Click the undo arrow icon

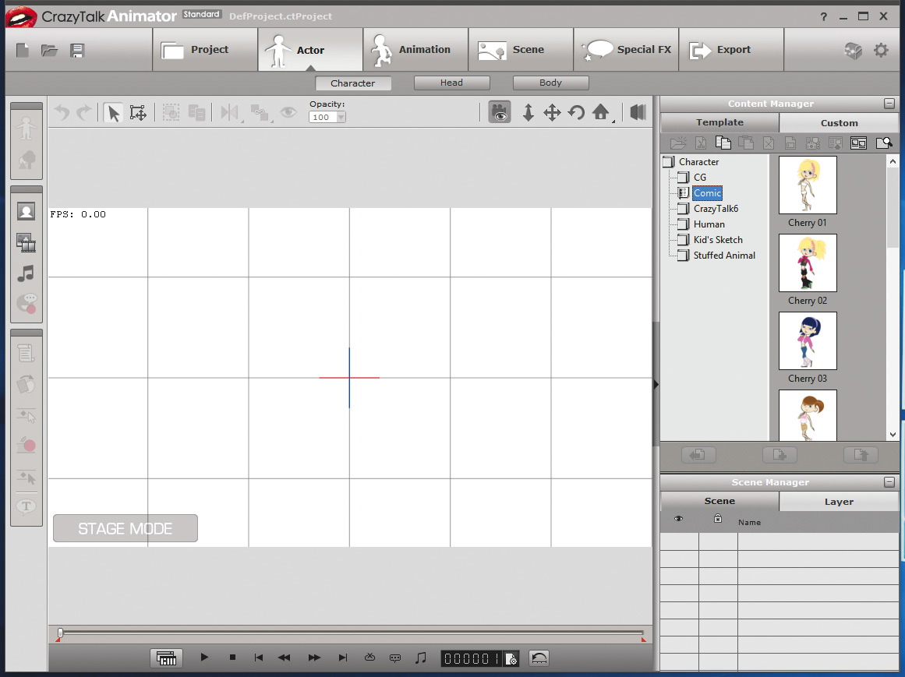pos(62,113)
